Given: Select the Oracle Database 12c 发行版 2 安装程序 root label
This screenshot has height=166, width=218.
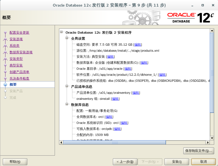Looking at the screenshot, I should [x=98, y=33].
